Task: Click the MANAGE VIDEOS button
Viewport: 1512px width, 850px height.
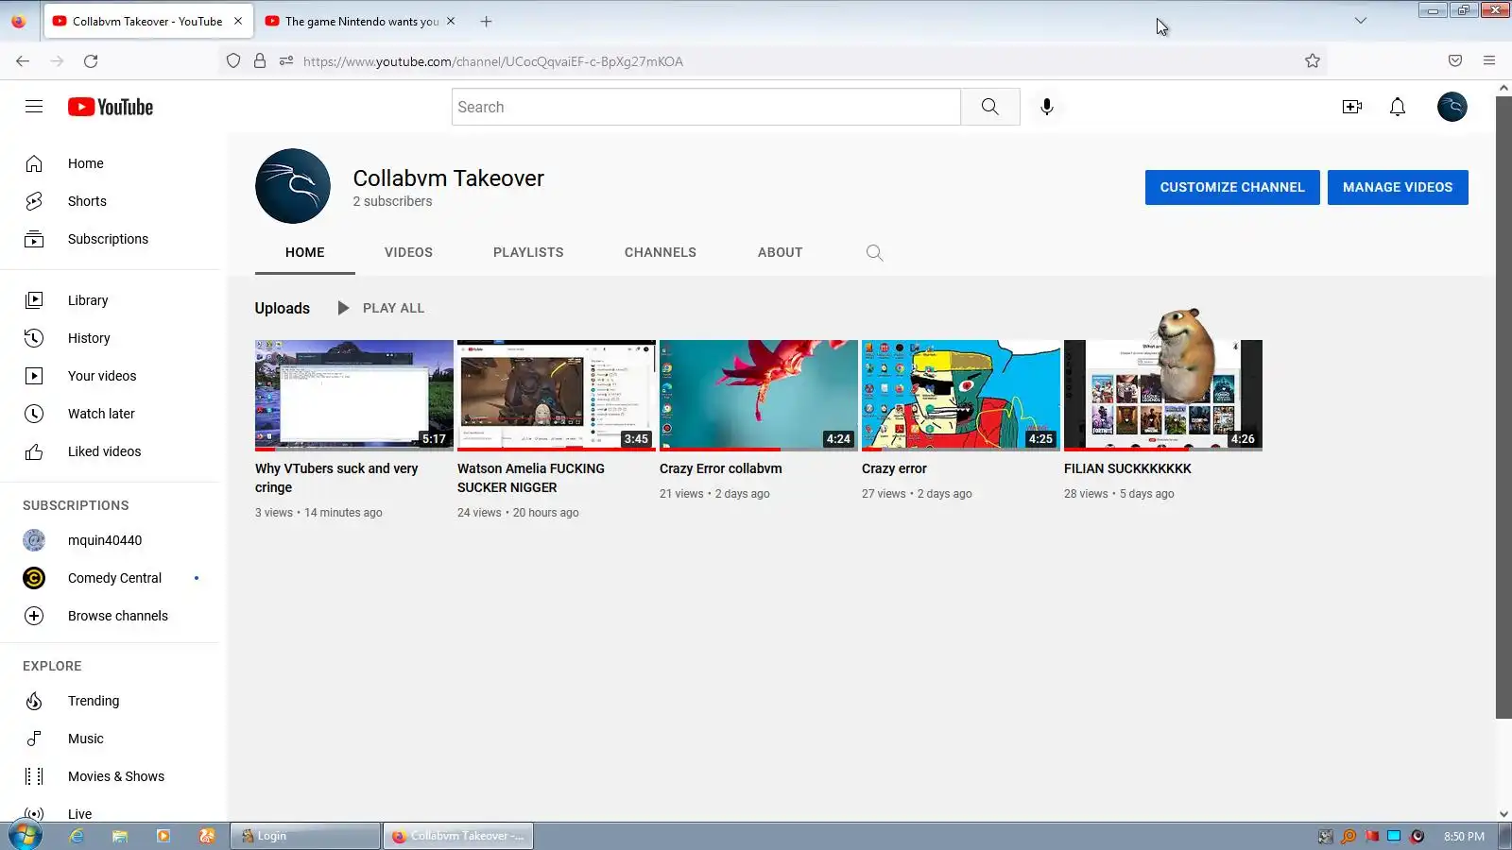Action: pos(1398,187)
